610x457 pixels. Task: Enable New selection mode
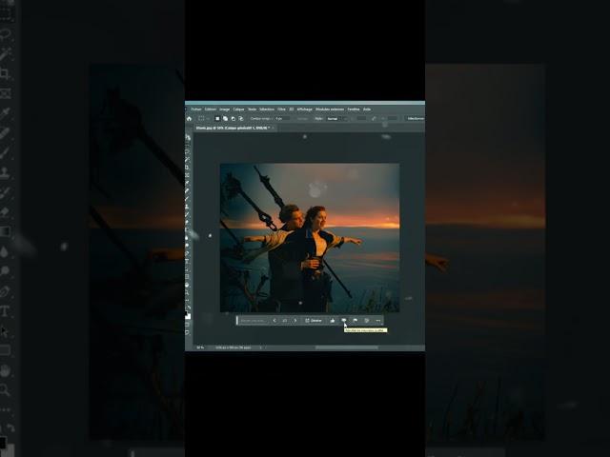(217, 118)
